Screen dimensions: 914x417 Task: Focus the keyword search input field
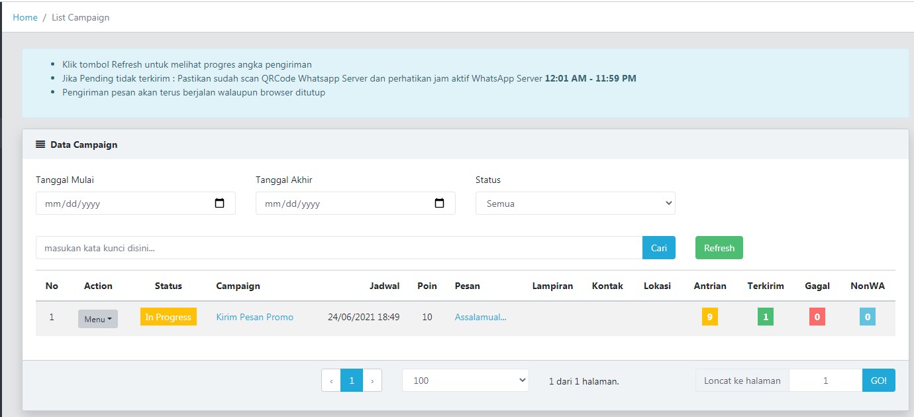click(x=338, y=248)
